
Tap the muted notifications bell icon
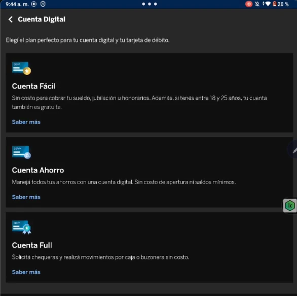(257, 4)
